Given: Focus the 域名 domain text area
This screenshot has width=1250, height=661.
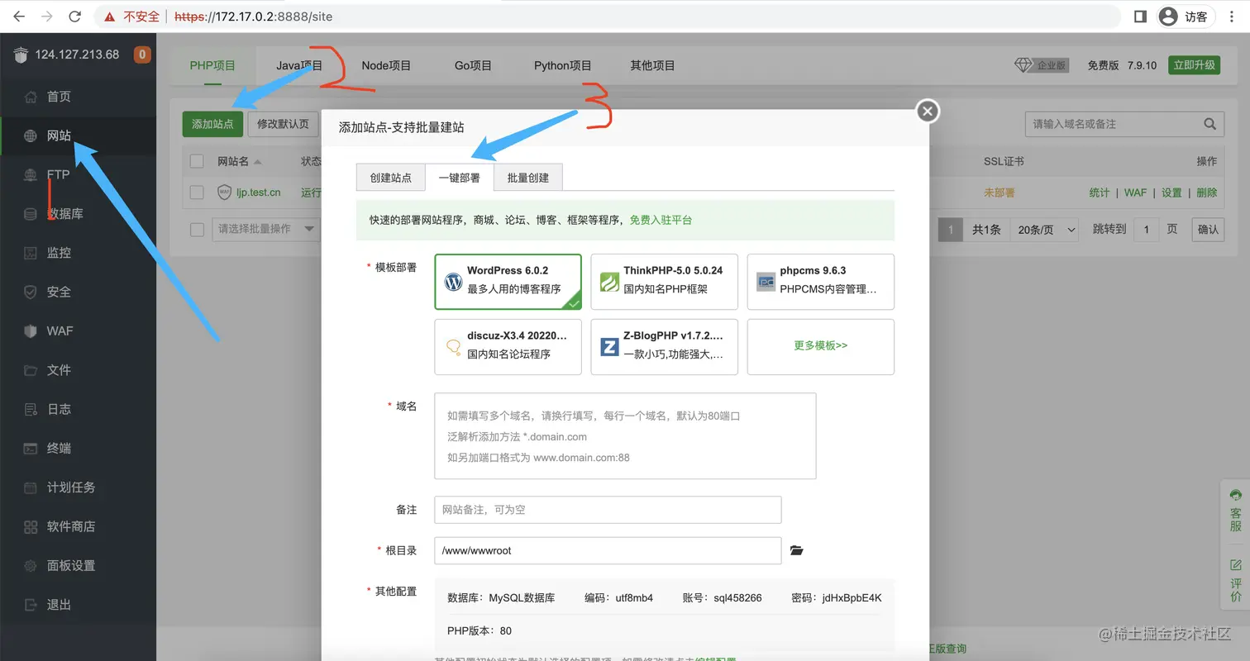Looking at the screenshot, I should (x=625, y=436).
